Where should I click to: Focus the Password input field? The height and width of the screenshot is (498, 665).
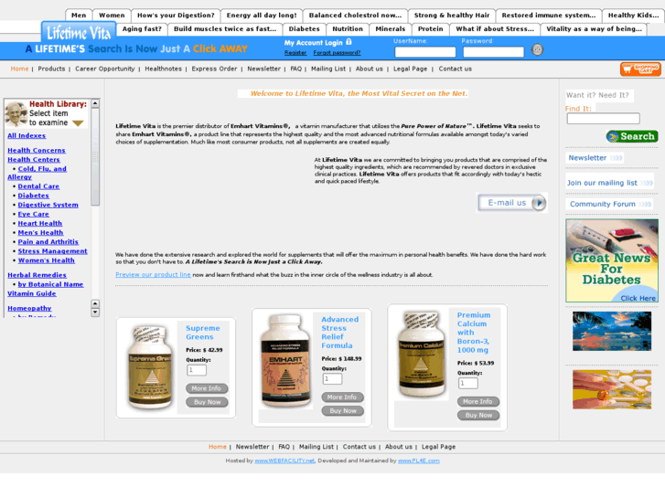[493, 52]
